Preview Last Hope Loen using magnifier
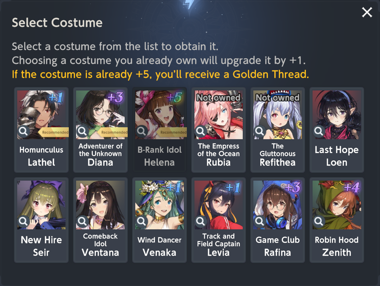 pos(319,131)
